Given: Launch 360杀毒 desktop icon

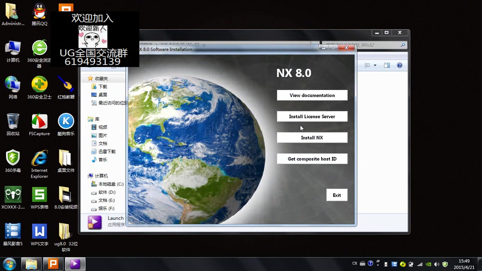Looking at the screenshot, I should (x=13, y=161).
